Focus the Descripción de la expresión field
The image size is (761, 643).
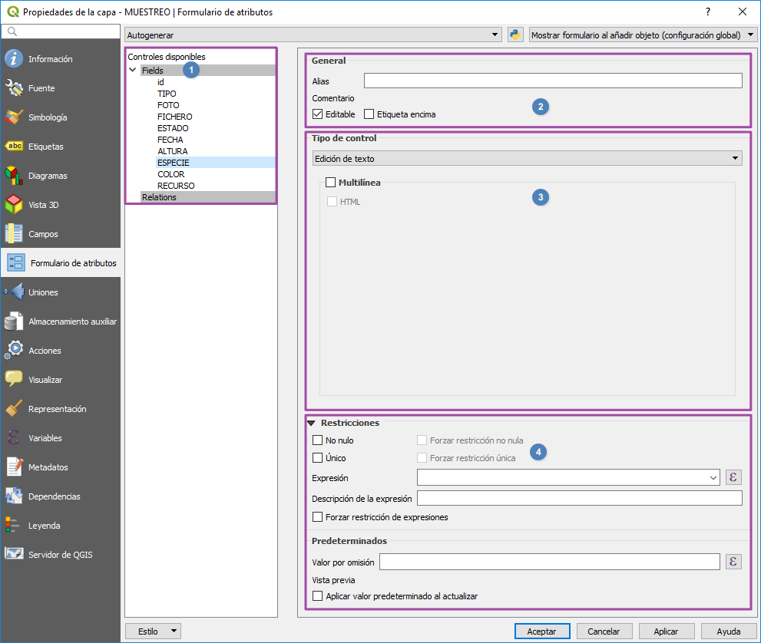(580, 498)
